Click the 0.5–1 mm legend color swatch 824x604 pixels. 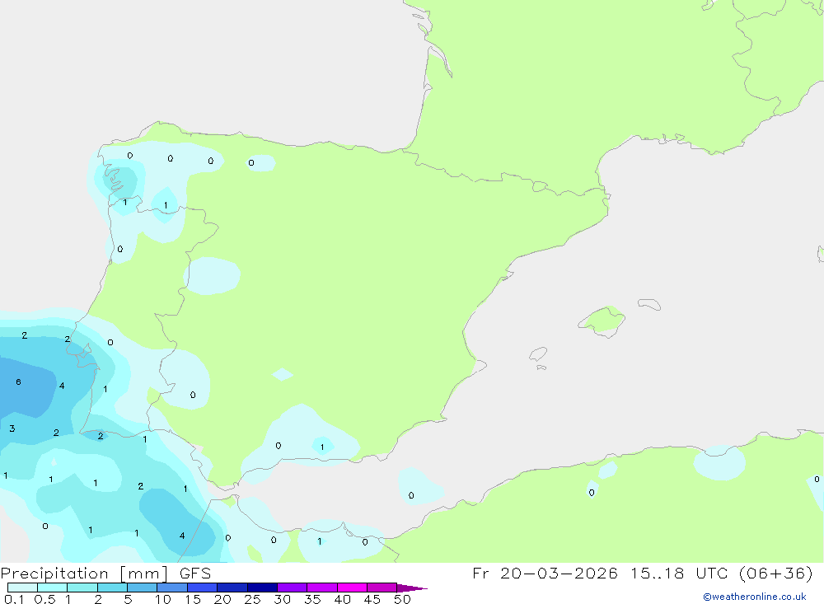click(x=53, y=588)
